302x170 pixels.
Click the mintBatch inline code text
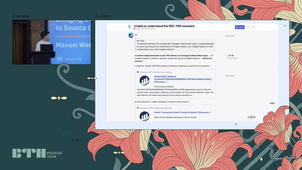(162, 102)
